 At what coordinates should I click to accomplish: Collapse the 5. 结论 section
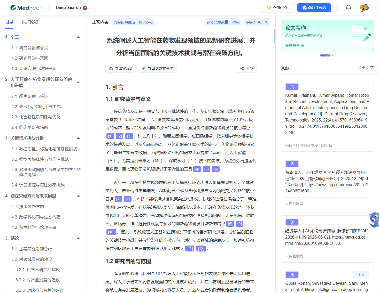coord(78,238)
